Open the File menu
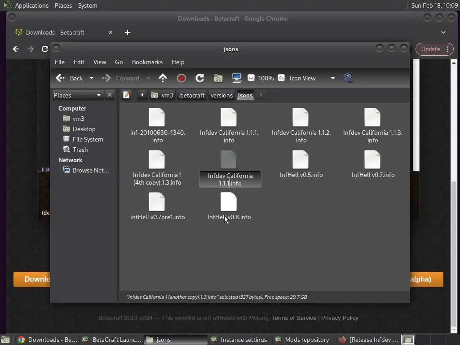The width and height of the screenshot is (460, 345). [x=60, y=62]
